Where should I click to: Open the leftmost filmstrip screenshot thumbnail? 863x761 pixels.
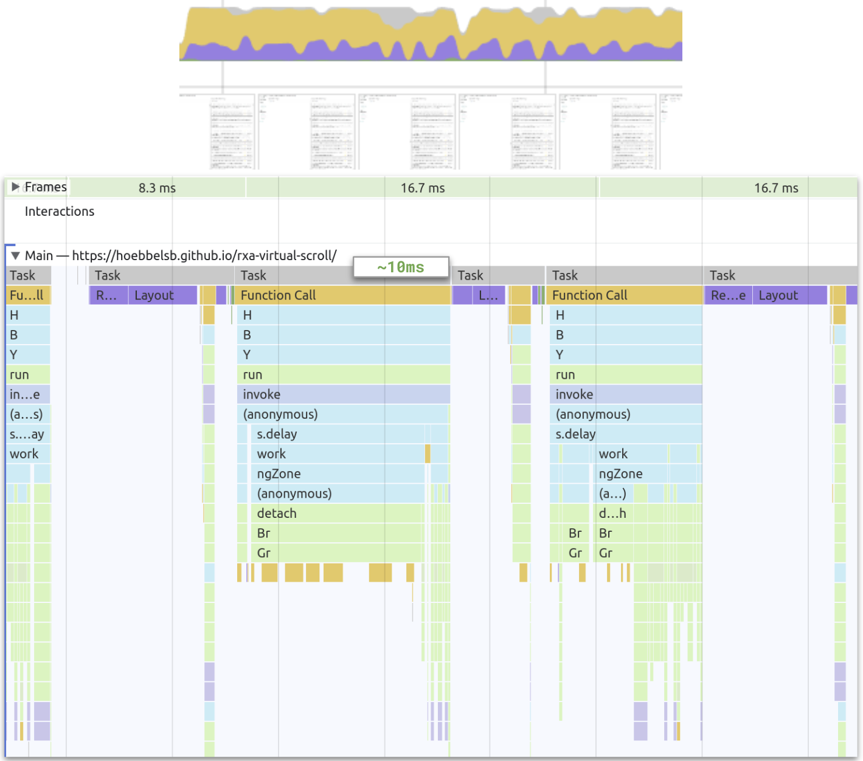[217, 131]
